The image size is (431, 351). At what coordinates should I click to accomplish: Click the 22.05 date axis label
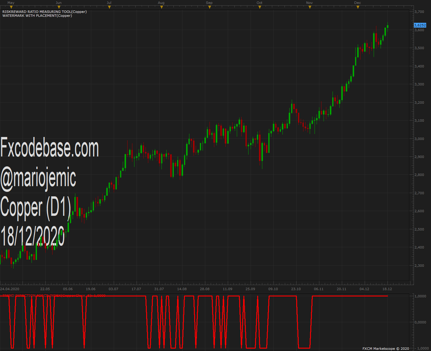tap(45, 289)
